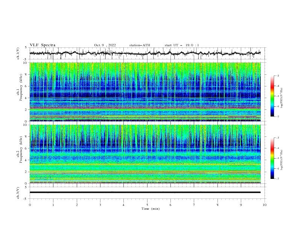Click the log(PSD) label beside ch.2 colorbar

(x=282, y=160)
